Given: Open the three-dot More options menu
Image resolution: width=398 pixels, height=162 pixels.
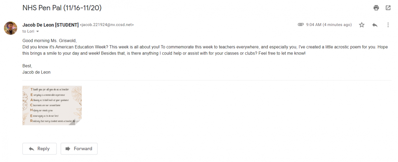Looking at the screenshot, I should (388, 25).
